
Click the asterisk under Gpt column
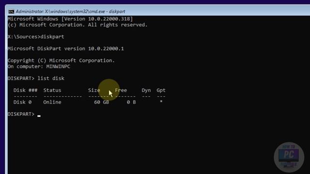pos(161,101)
